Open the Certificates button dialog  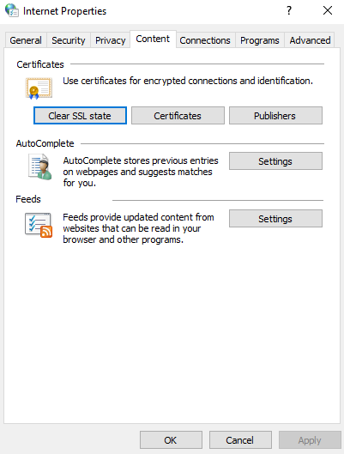click(x=178, y=116)
